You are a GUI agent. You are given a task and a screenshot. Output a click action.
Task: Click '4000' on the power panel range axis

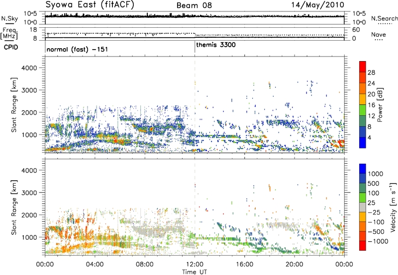29,68
